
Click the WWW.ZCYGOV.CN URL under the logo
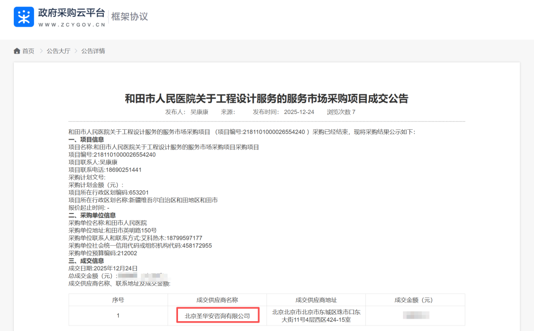[x=71, y=24]
